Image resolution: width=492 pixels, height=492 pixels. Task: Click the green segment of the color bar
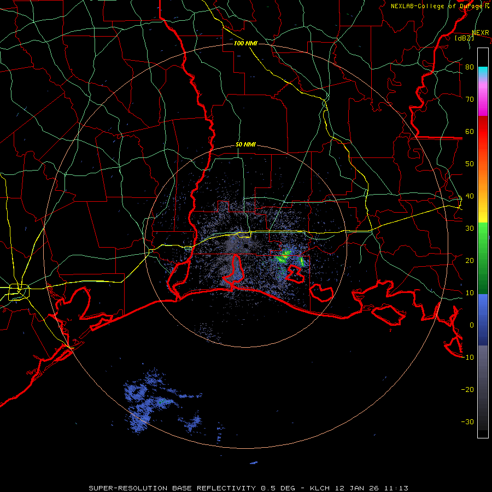[483, 258]
